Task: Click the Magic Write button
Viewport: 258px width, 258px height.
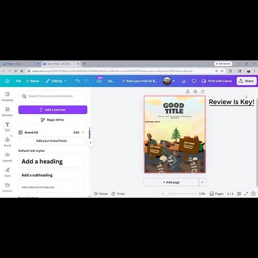Action: [53, 120]
